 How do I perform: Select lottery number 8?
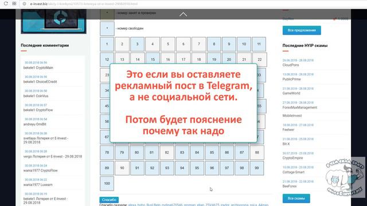(214, 44)
